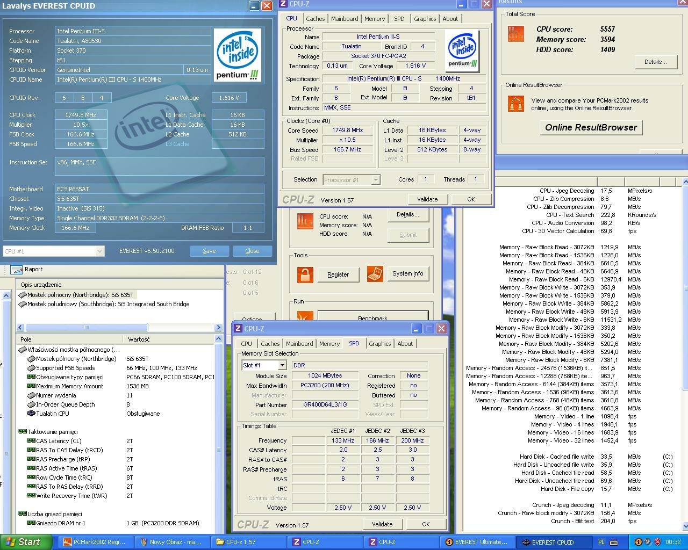688x550 pixels.
Task: Click the Taktowanie pamięci memory group icon
Action: click(x=23, y=432)
